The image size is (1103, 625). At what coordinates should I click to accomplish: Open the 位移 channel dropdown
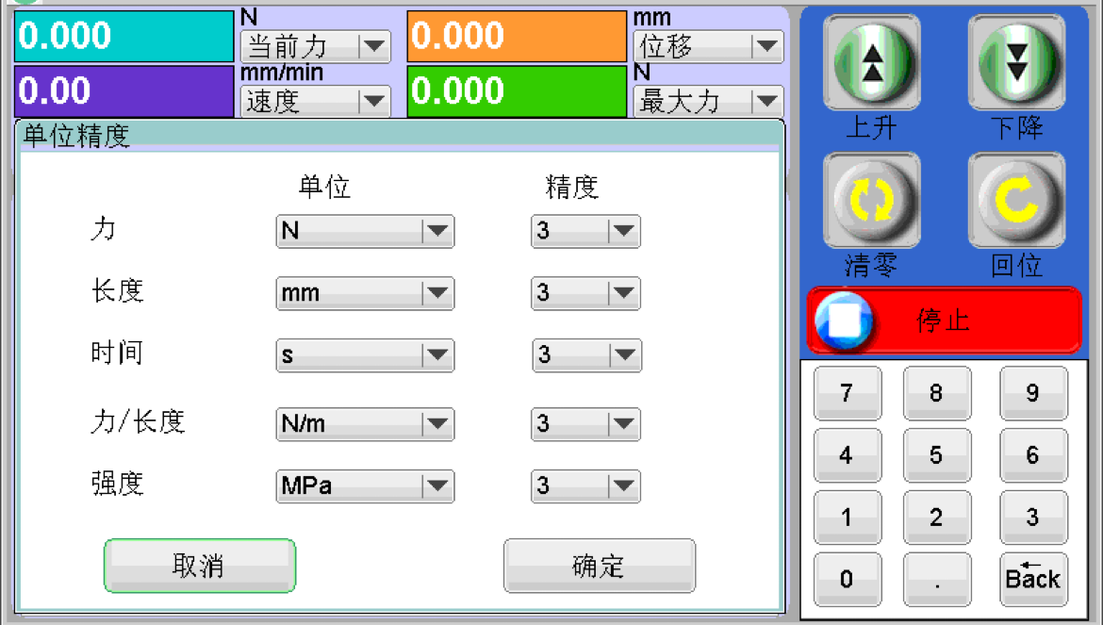pyautogui.click(x=708, y=47)
